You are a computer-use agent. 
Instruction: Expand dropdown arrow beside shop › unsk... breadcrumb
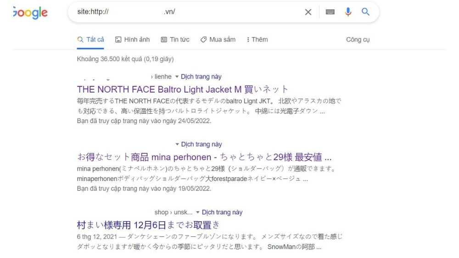tap(197, 212)
